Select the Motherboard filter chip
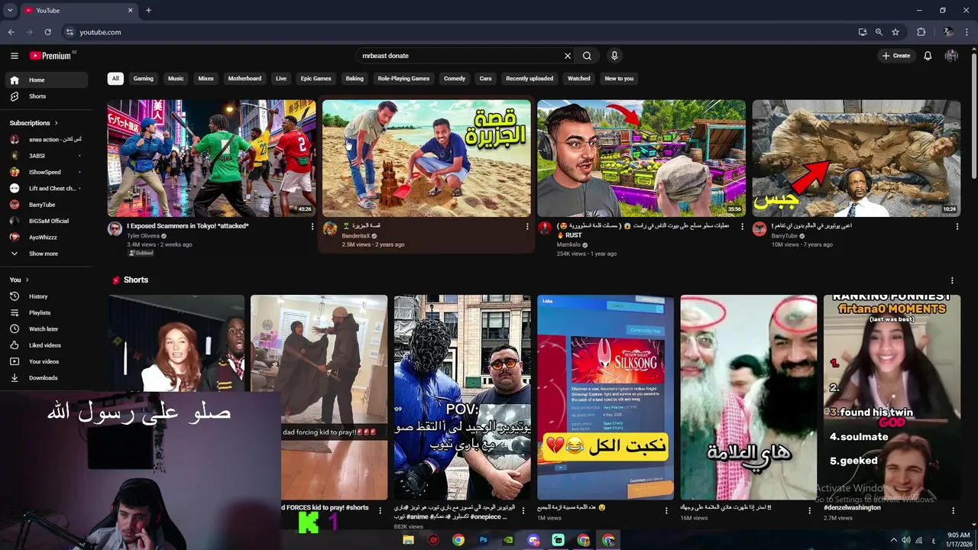Screen dimensions: 978x550 [244, 79]
